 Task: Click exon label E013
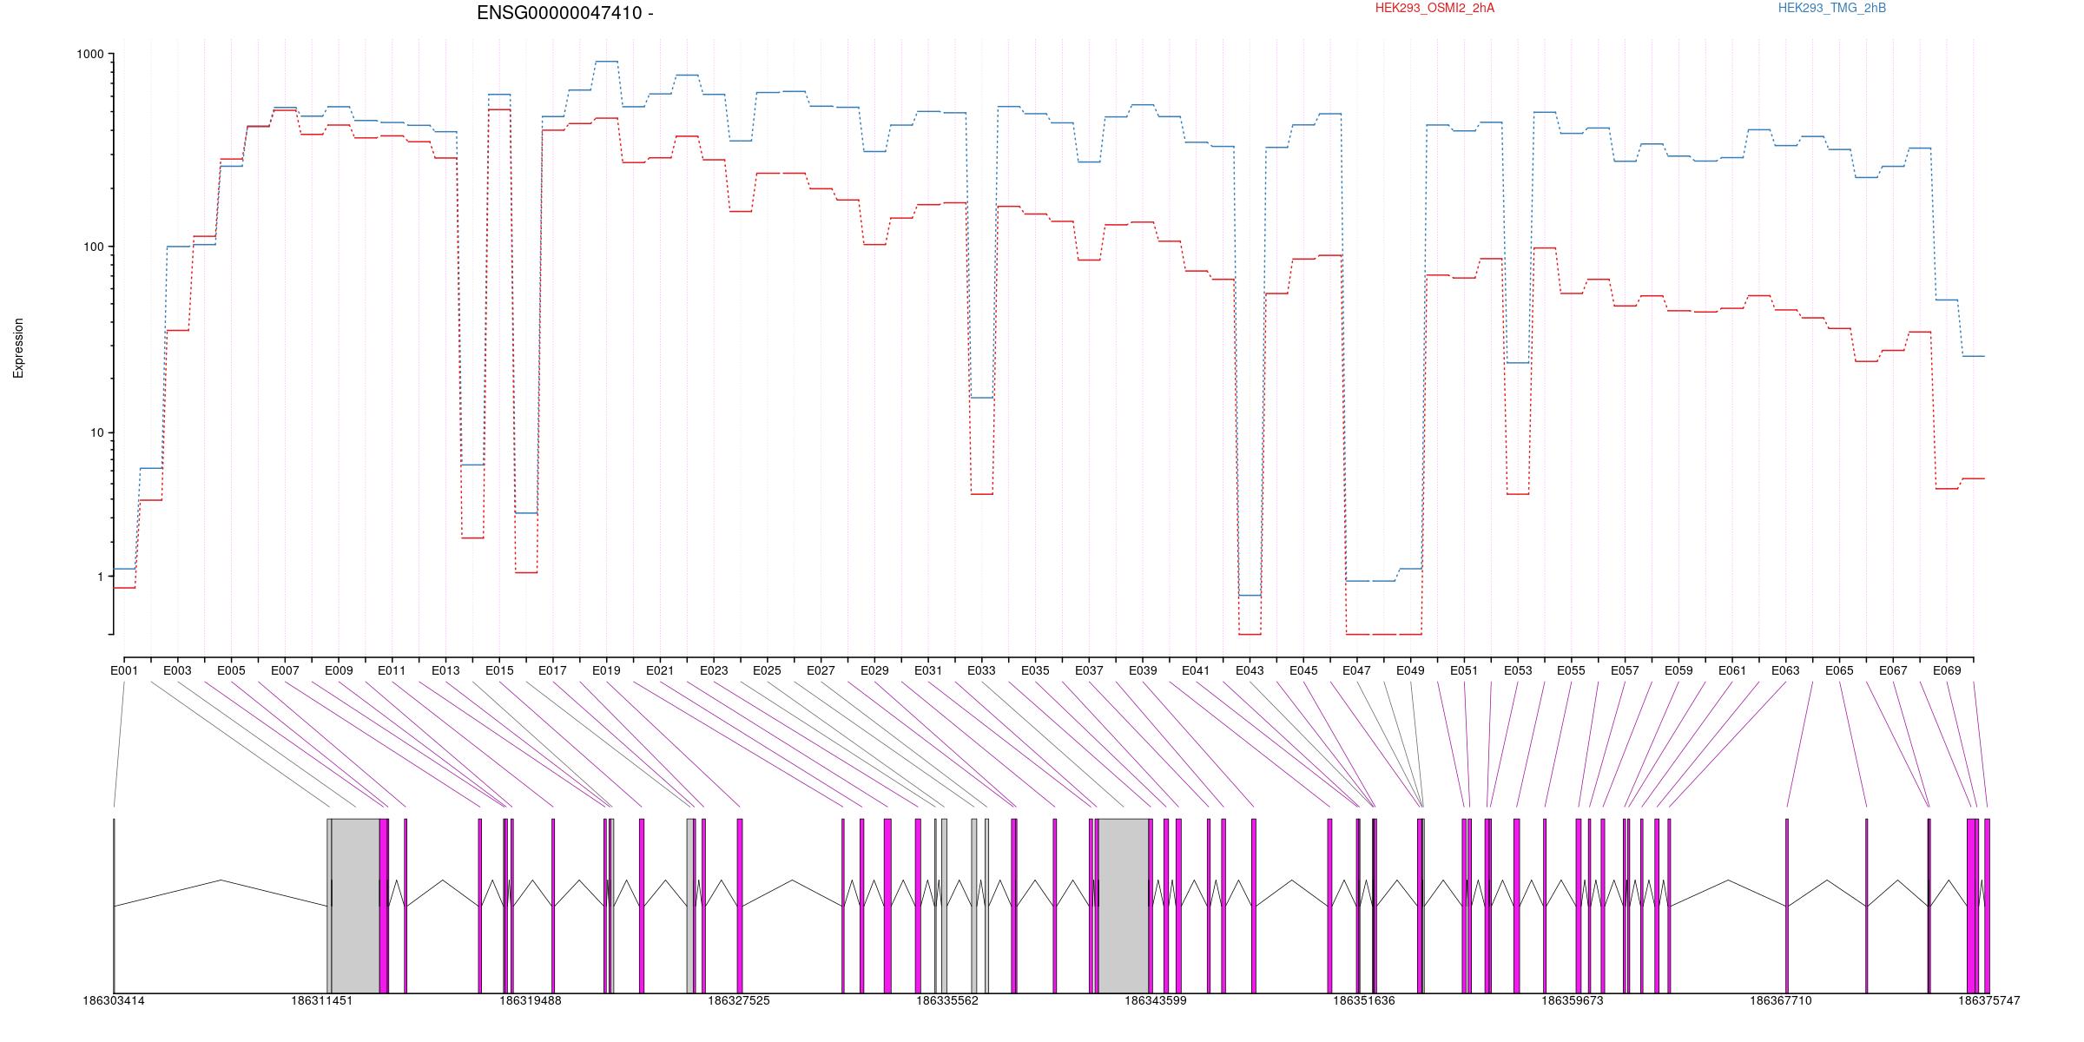[445, 670]
